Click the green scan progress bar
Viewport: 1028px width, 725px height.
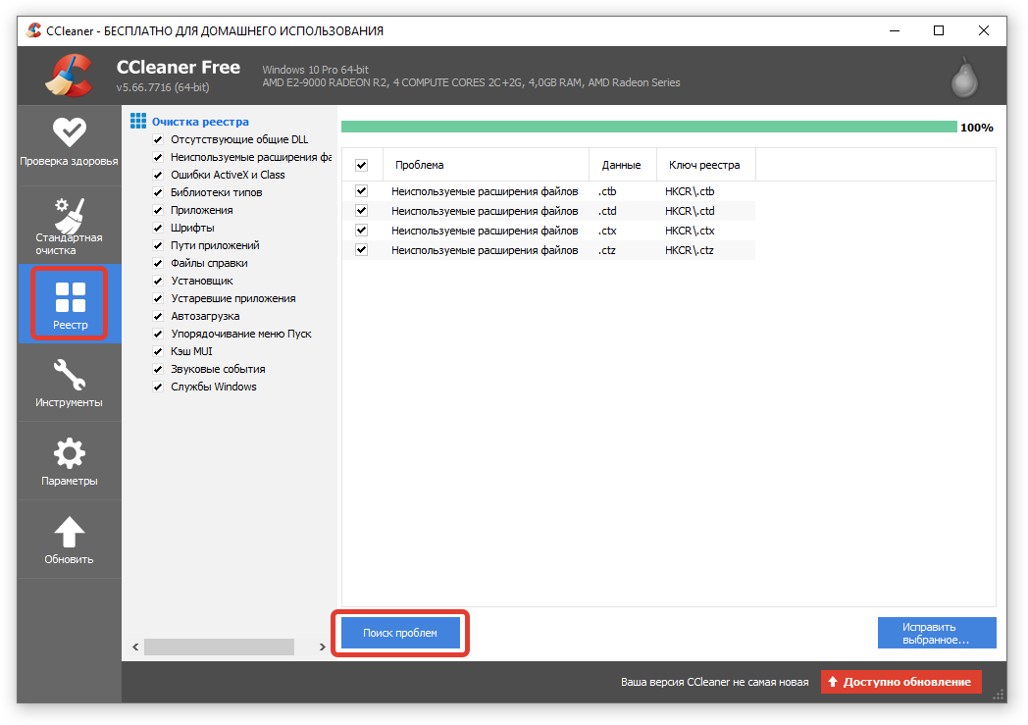pyautogui.click(x=649, y=127)
